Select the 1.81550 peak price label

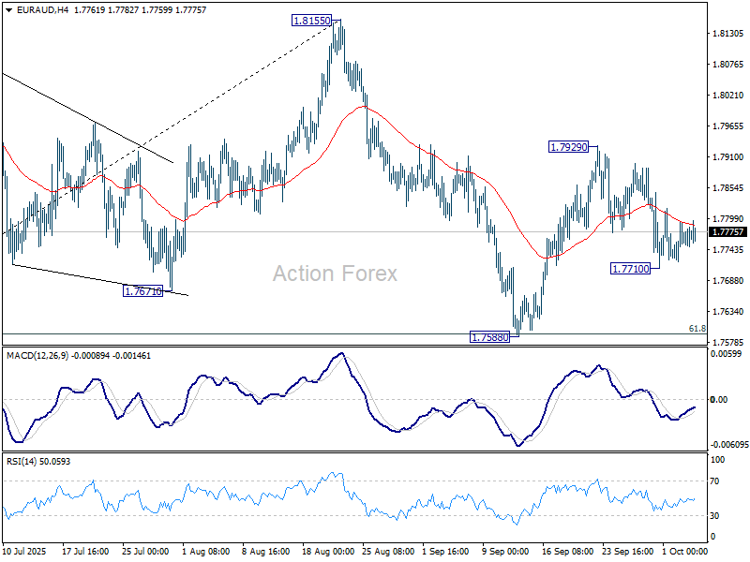tap(309, 20)
